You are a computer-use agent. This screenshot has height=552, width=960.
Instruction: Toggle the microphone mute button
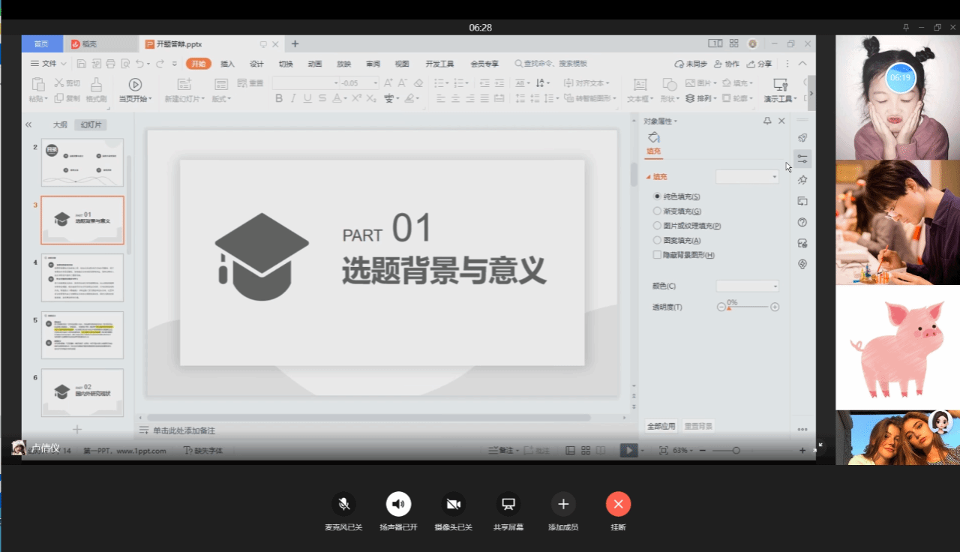point(343,504)
